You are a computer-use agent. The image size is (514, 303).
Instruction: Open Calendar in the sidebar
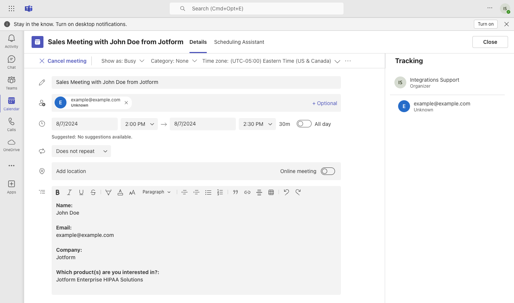click(12, 104)
